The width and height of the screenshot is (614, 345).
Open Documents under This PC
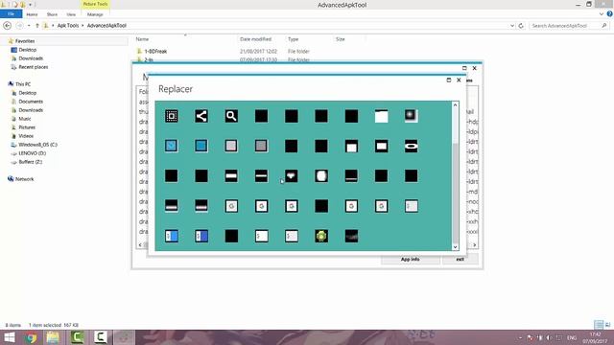[31, 102]
